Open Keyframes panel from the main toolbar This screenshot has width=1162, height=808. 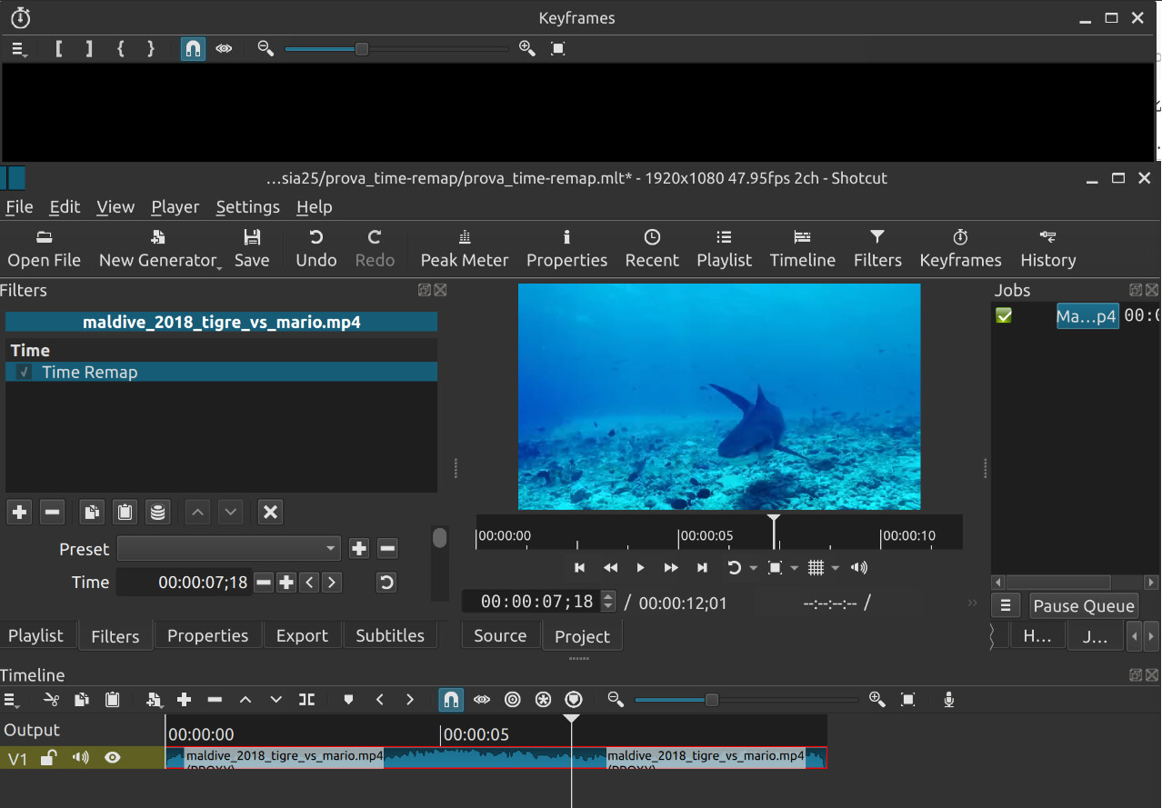coord(960,248)
